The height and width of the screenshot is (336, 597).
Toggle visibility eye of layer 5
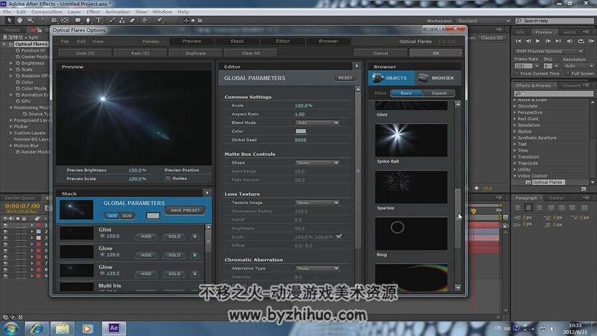pyautogui.click(x=5, y=250)
